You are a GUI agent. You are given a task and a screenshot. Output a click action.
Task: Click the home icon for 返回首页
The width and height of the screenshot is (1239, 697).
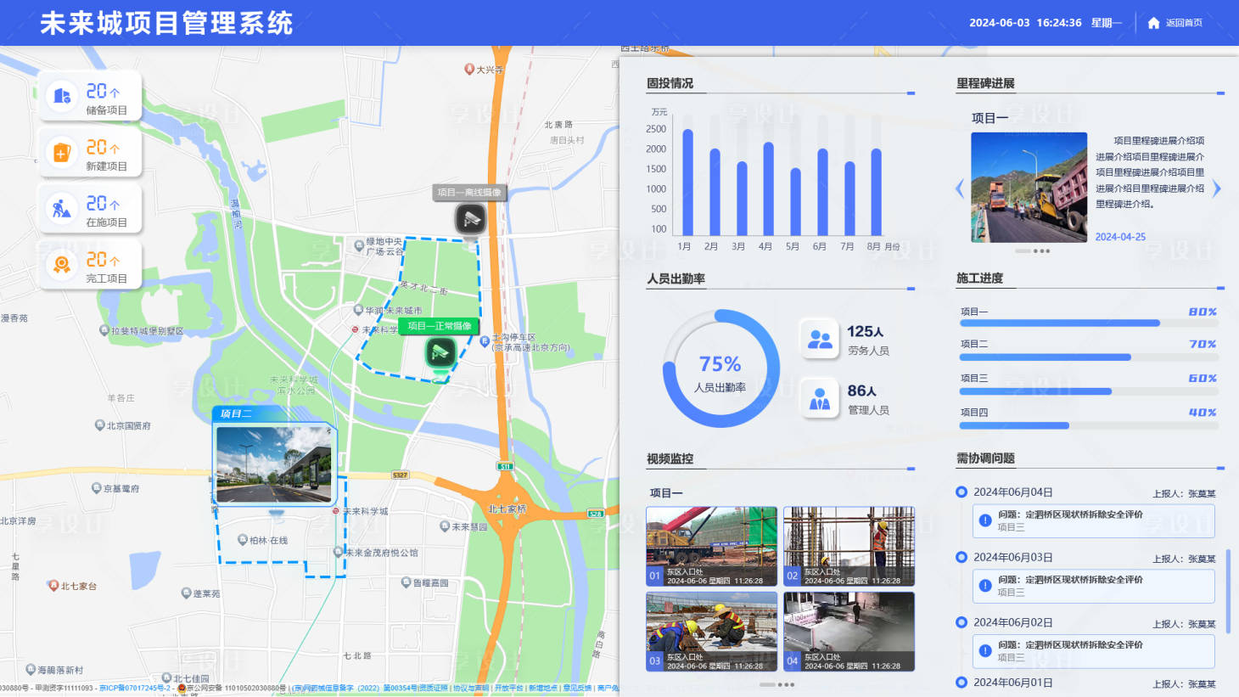point(1153,23)
